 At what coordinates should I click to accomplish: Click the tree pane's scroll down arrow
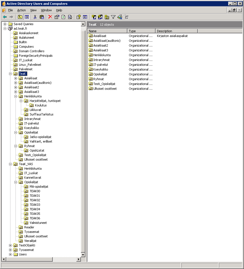(x=83, y=255)
